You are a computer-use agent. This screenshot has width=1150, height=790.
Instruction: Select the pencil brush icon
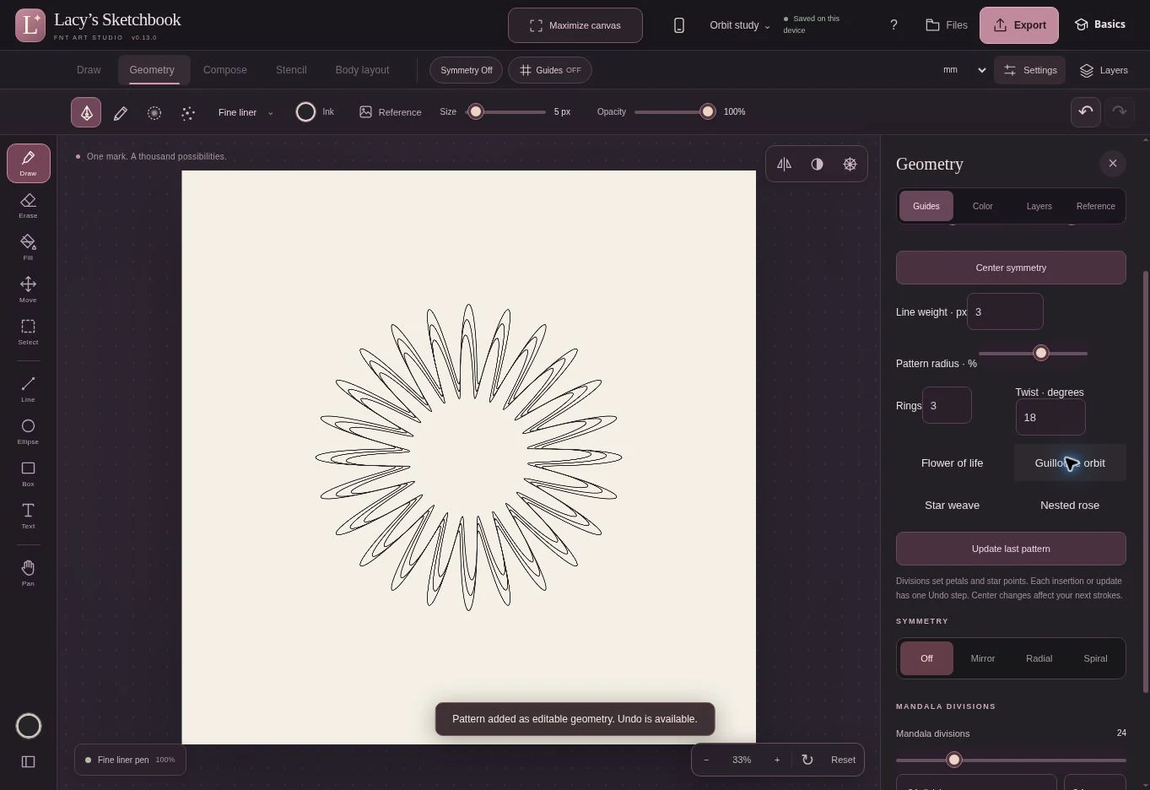[x=121, y=112]
